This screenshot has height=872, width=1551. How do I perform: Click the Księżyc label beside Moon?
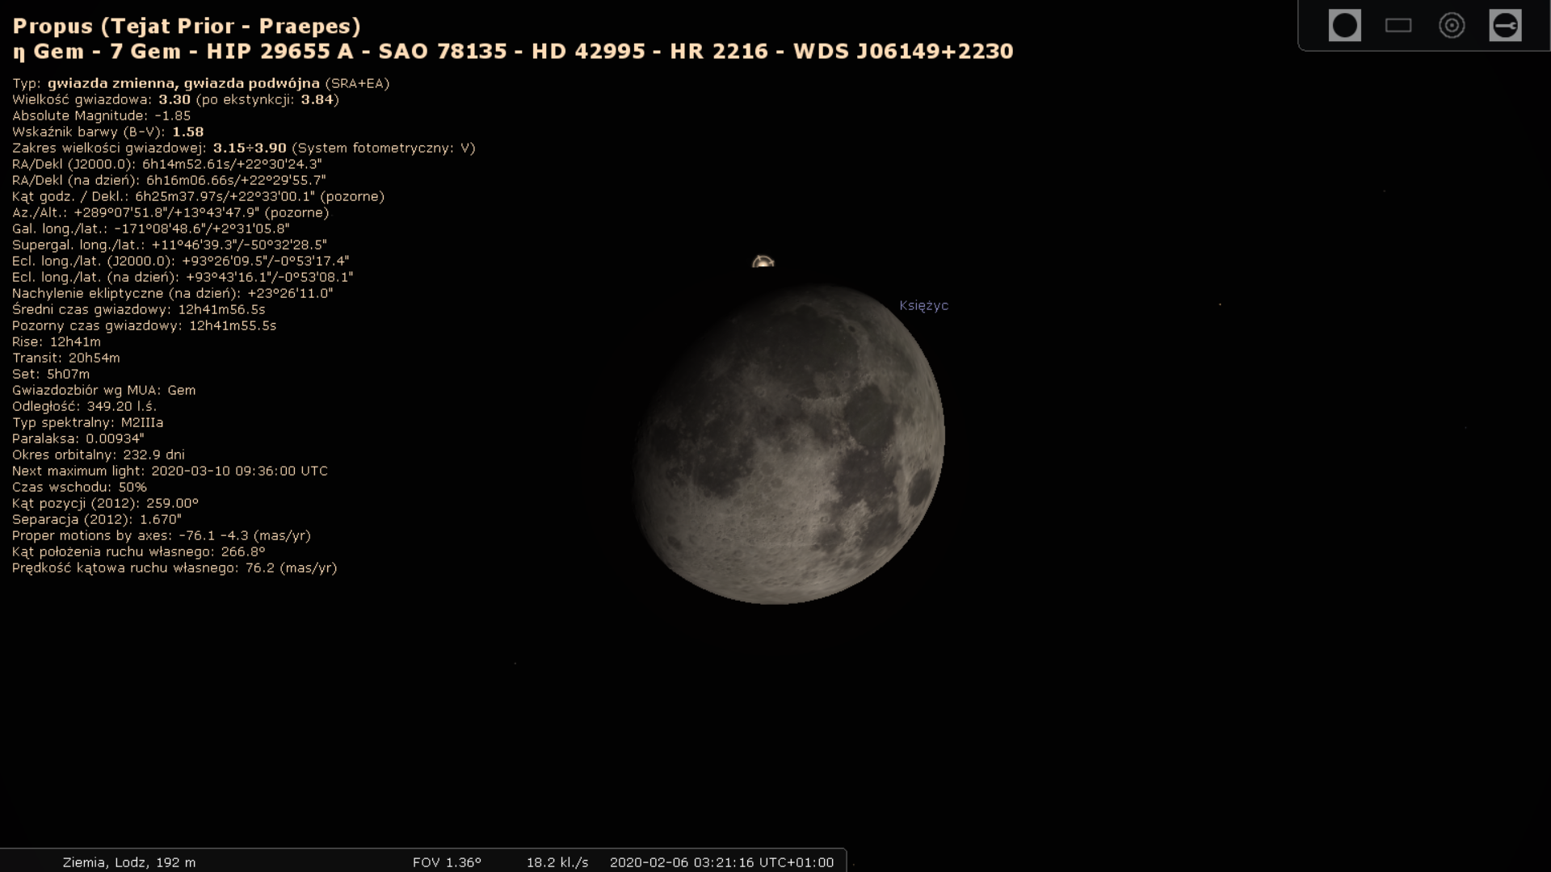(x=923, y=306)
